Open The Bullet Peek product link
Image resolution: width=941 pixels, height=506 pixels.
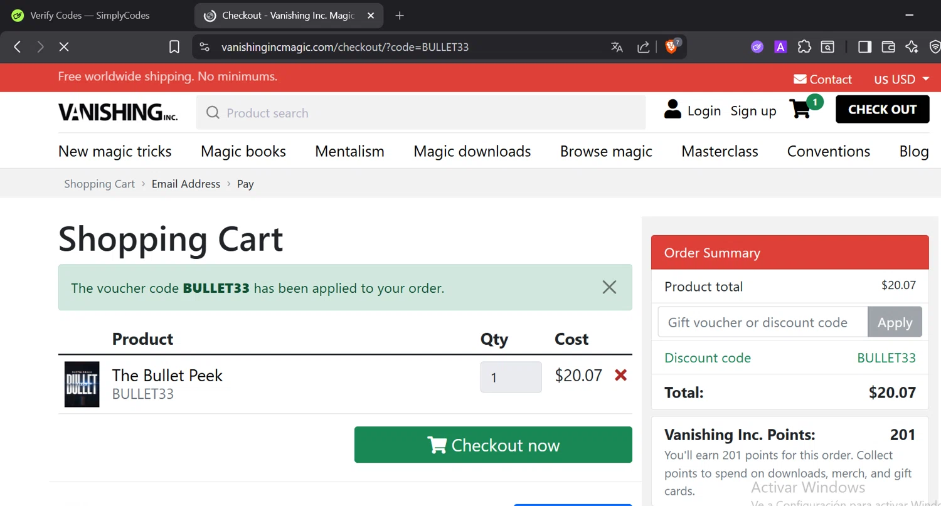[x=167, y=376]
